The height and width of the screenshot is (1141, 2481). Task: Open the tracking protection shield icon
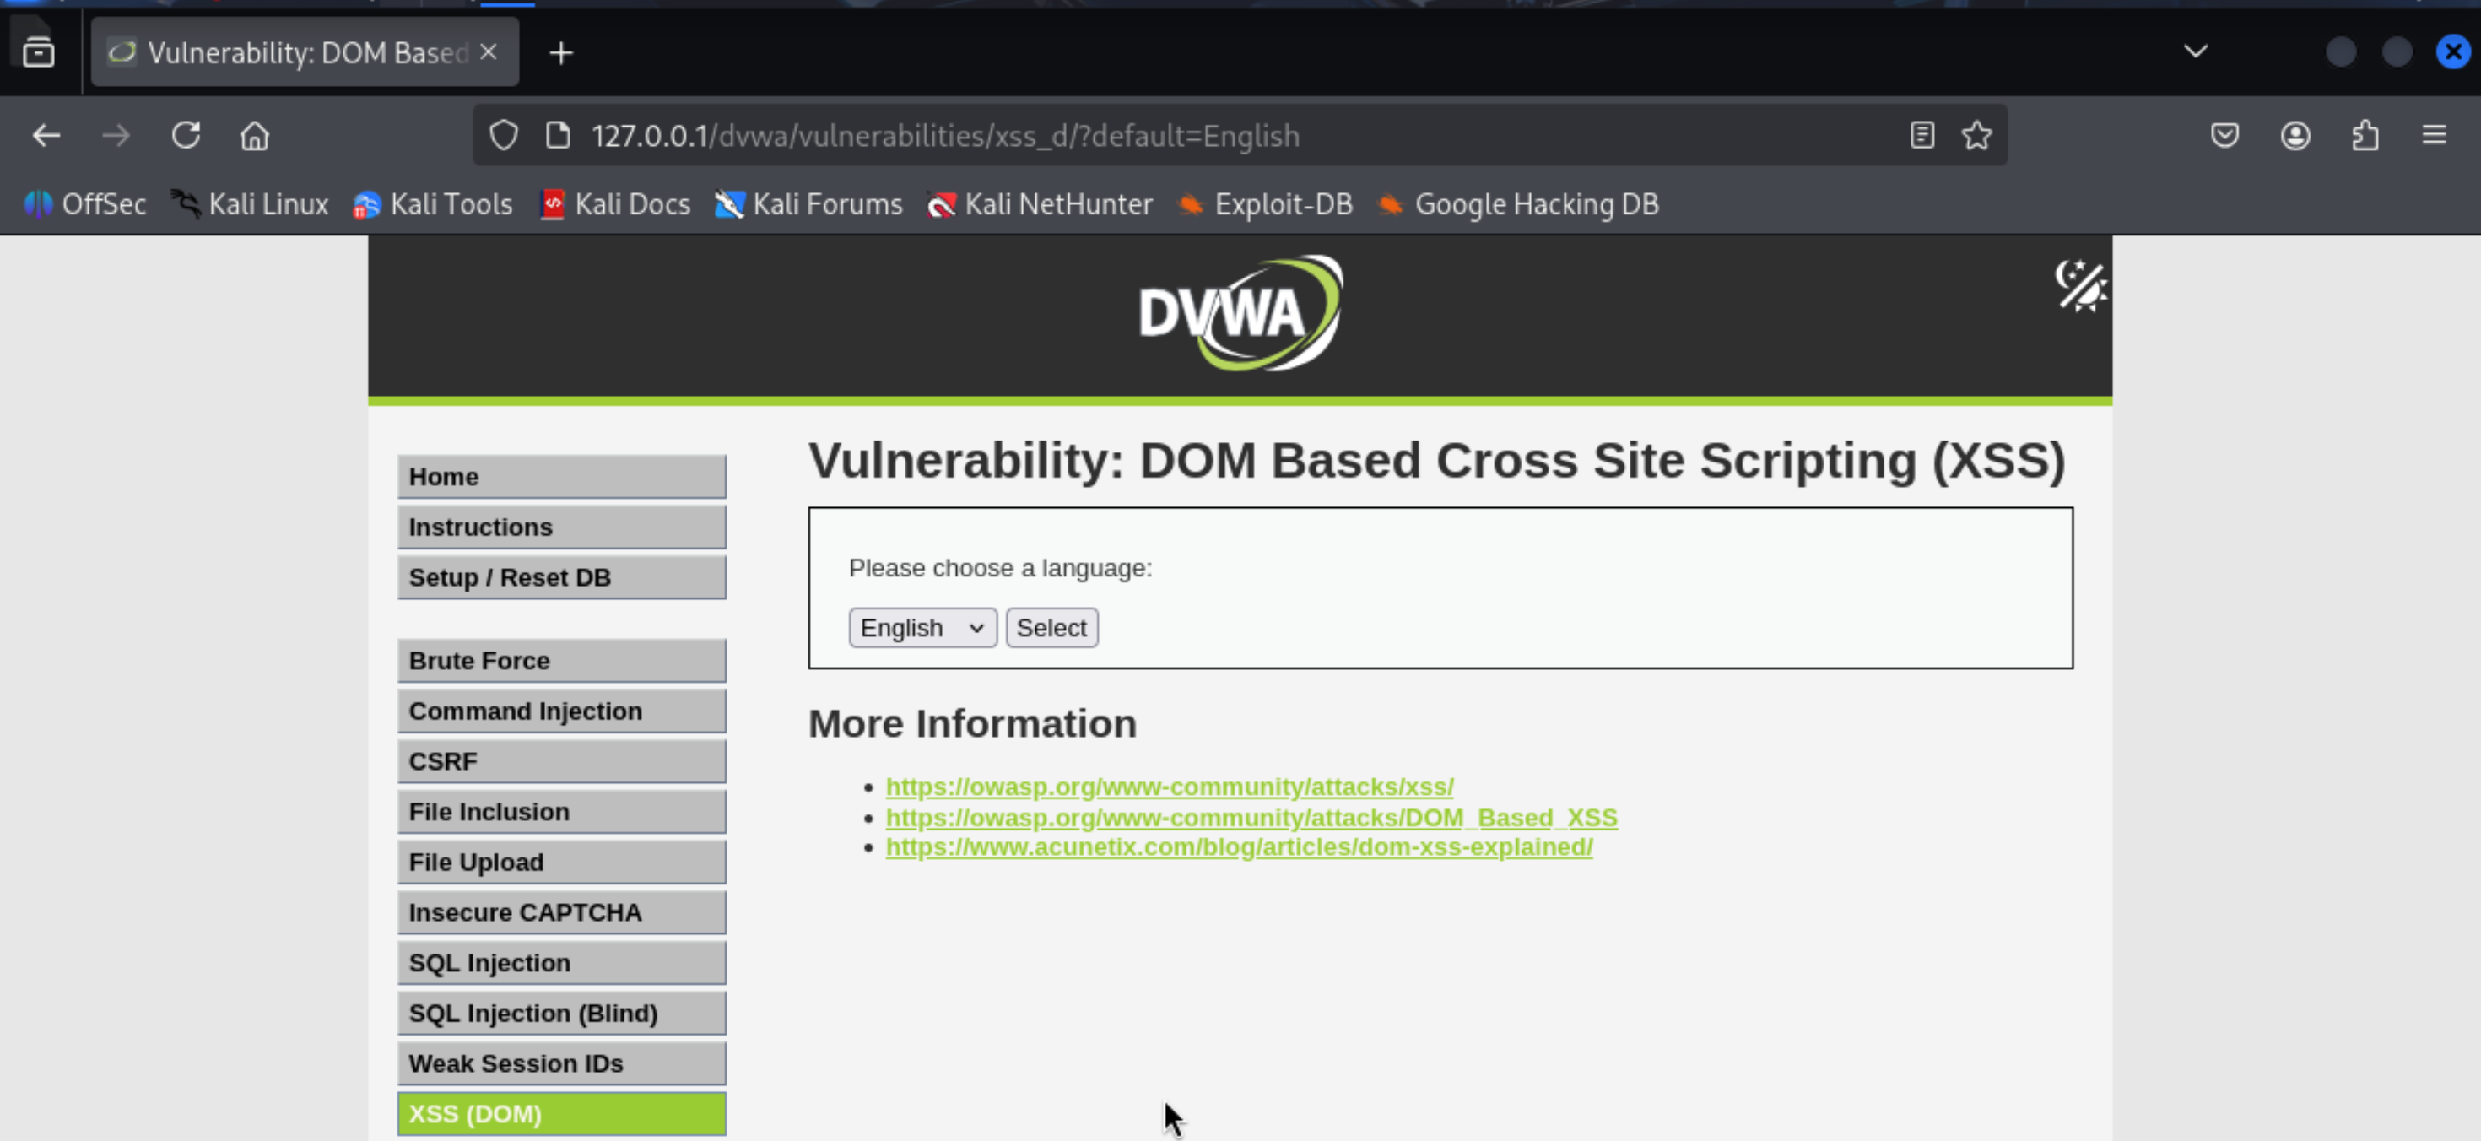[x=504, y=136]
